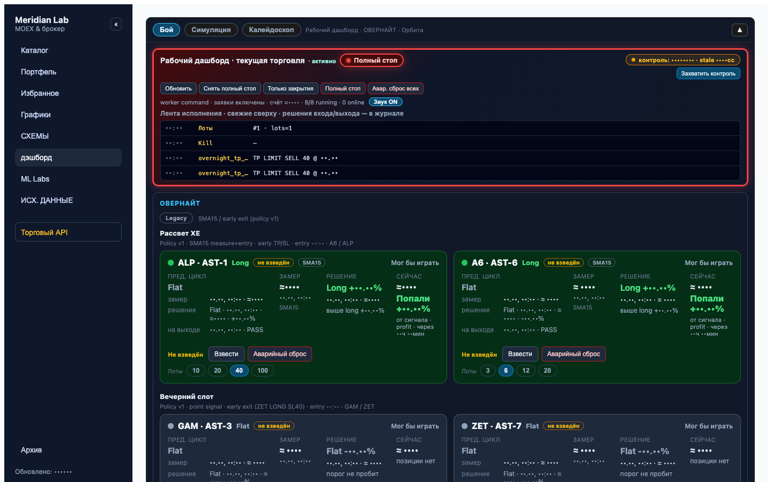Image resolution: width=772 pixels, height=482 pixels.
Task: Select 100 lots on the ALP card
Action: (263, 371)
